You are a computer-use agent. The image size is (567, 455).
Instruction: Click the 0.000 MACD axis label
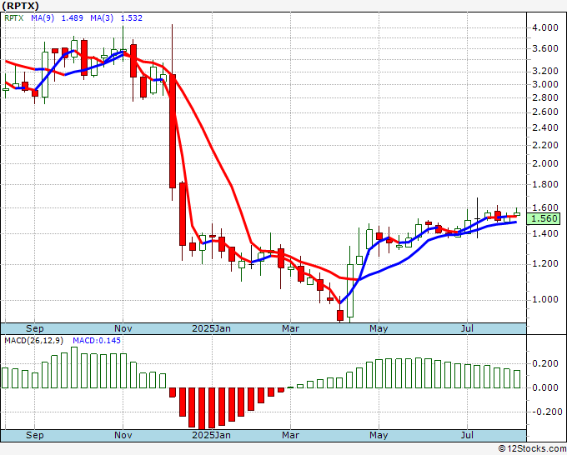click(x=545, y=387)
